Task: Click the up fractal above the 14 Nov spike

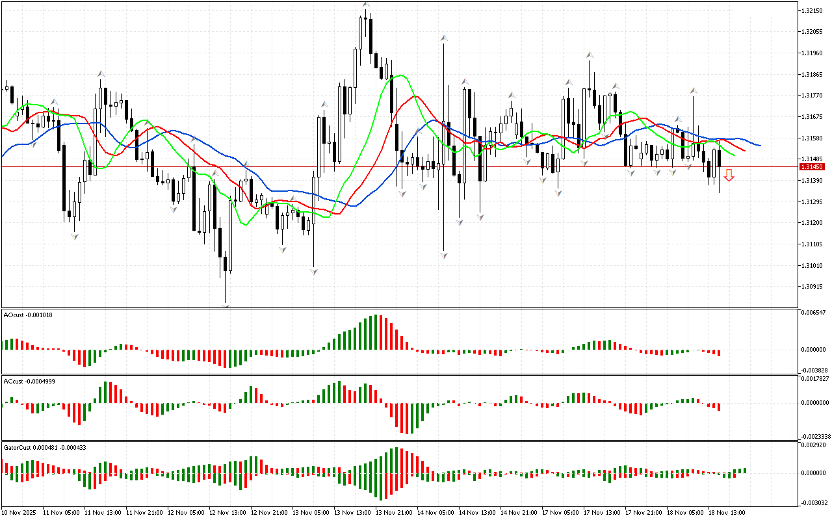Action: tap(443, 39)
